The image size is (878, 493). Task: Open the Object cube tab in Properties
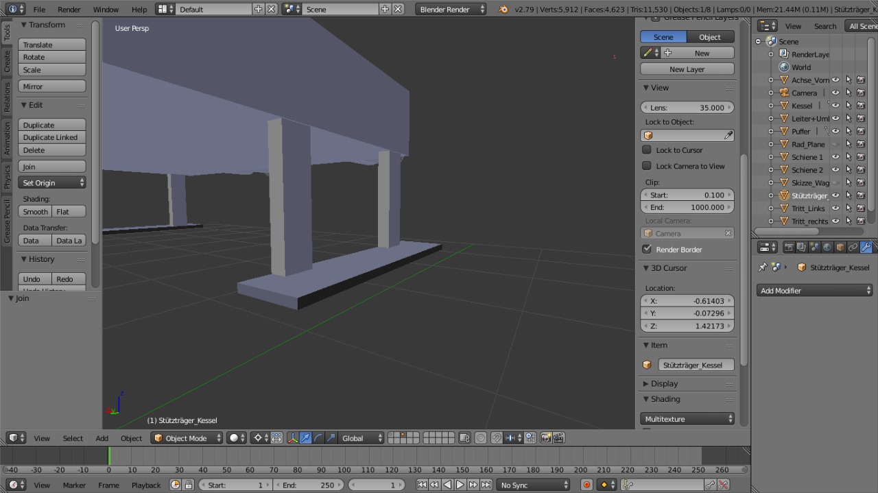click(840, 248)
